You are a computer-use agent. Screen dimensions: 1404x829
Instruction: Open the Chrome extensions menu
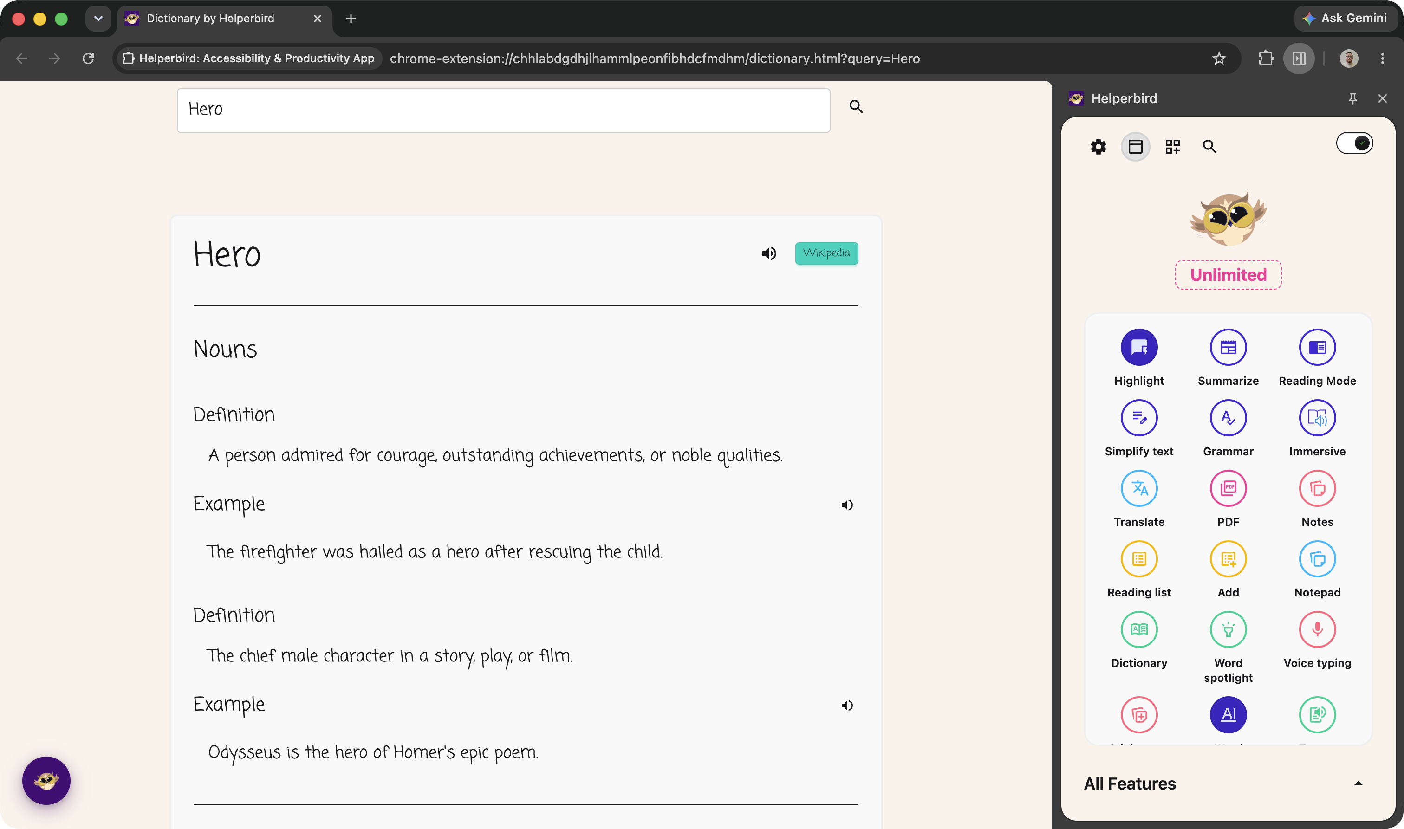tap(1266, 58)
